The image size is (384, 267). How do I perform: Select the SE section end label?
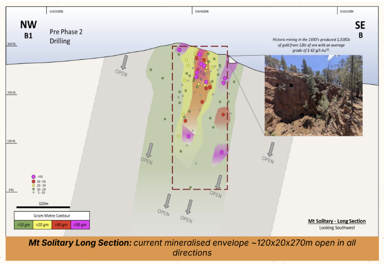coord(360,25)
